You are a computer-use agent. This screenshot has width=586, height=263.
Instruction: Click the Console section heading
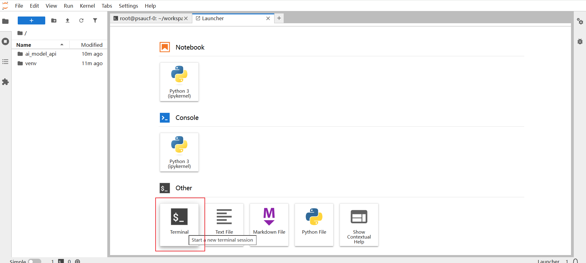pyautogui.click(x=187, y=118)
